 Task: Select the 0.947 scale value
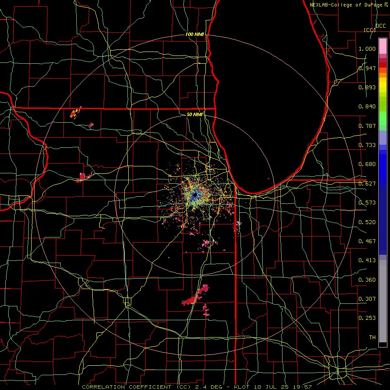[367, 68]
